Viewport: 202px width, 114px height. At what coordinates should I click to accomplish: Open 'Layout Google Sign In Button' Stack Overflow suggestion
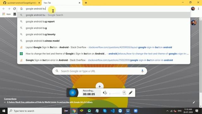pos(104,47)
